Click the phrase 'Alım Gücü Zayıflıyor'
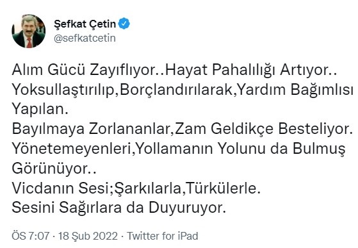Image resolution: width=358 pixels, height=248 pixels. coord(84,70)
